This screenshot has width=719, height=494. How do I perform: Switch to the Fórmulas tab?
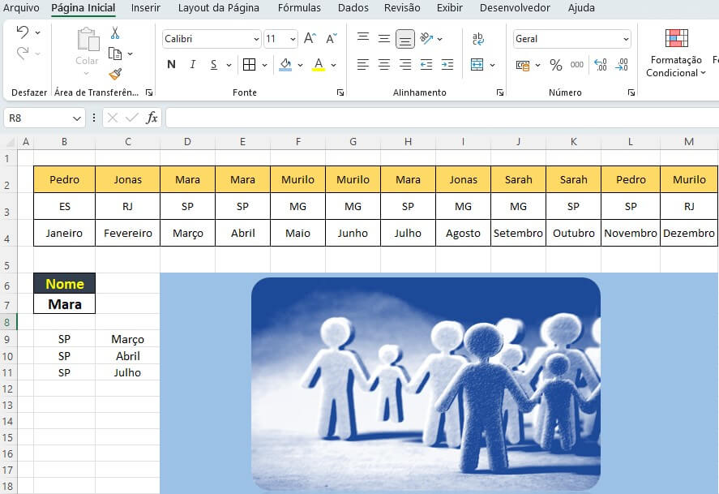[299, 8]
